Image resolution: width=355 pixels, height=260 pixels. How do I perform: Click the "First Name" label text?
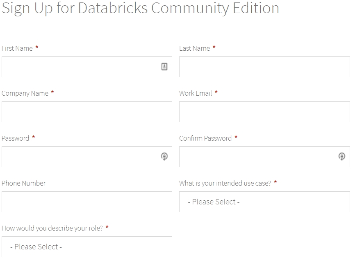pos(17,48)
